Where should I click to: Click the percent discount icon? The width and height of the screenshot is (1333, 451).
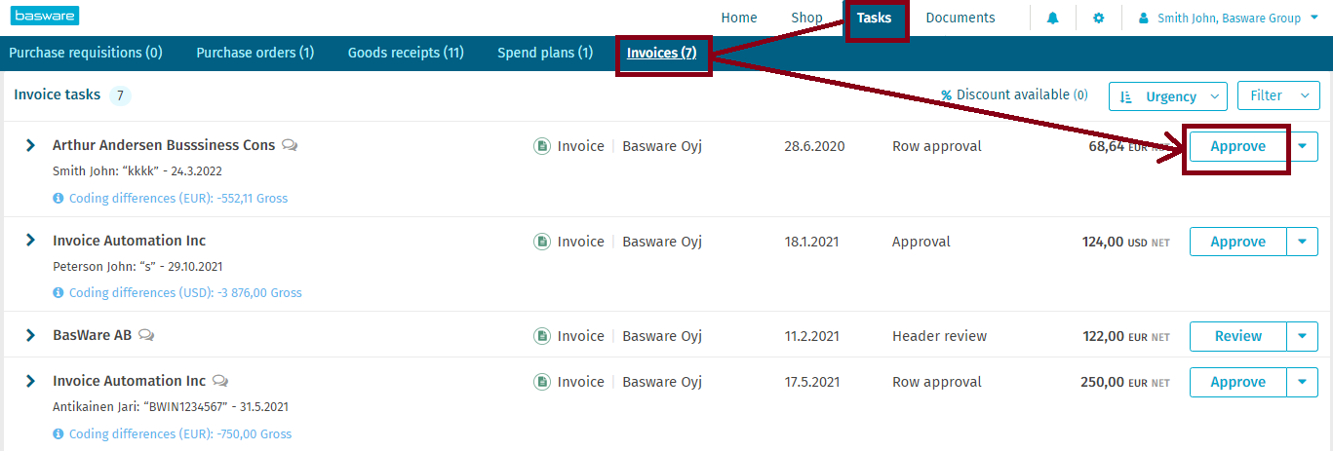pyautogui.click(x=946, y=95)
